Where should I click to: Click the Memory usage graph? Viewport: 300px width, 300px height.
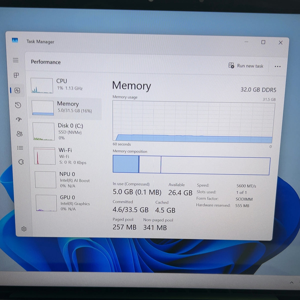pyautogui.click(x=193, y=122)
